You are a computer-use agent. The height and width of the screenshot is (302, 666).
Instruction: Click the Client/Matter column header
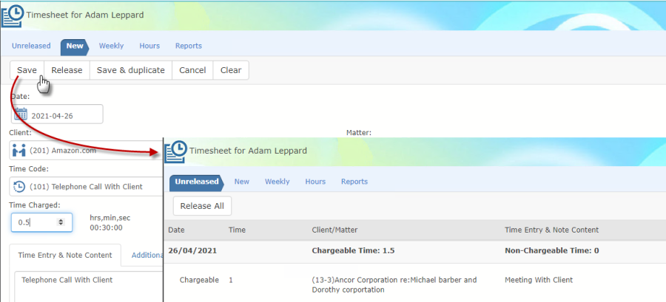pyautogui.click(x=334, y=230)
